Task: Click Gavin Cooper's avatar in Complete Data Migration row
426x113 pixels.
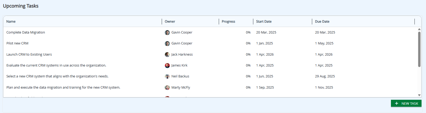Action: point(167,32)
